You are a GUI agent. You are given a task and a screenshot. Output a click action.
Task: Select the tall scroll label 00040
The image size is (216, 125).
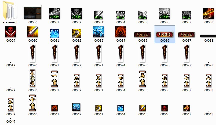point(33,102)
